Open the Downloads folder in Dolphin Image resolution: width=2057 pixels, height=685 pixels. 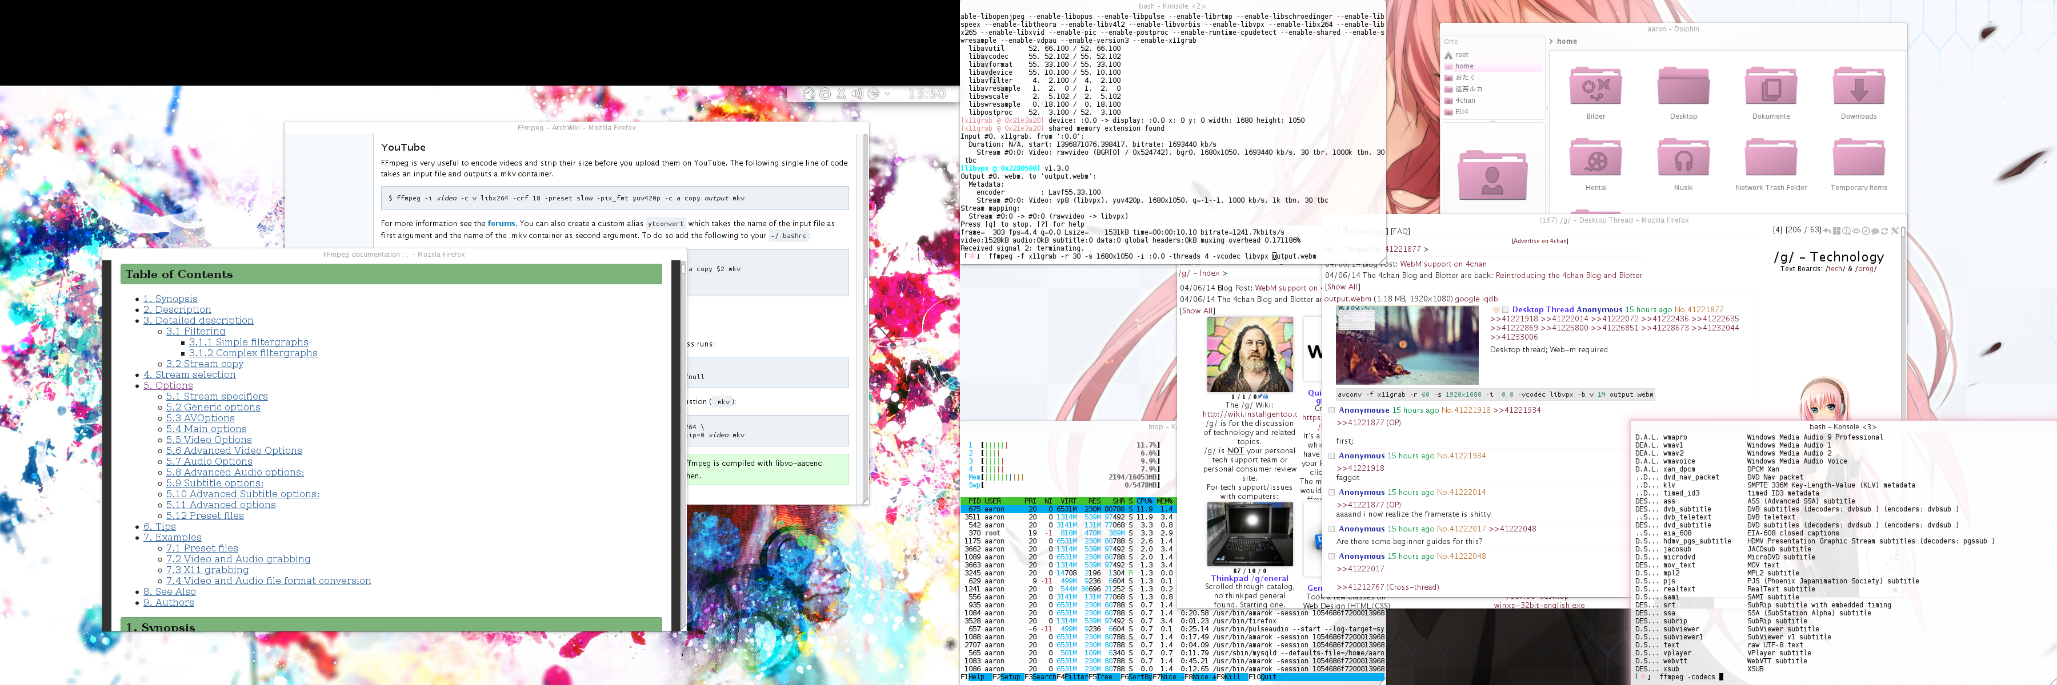(x=1859, y=92)
